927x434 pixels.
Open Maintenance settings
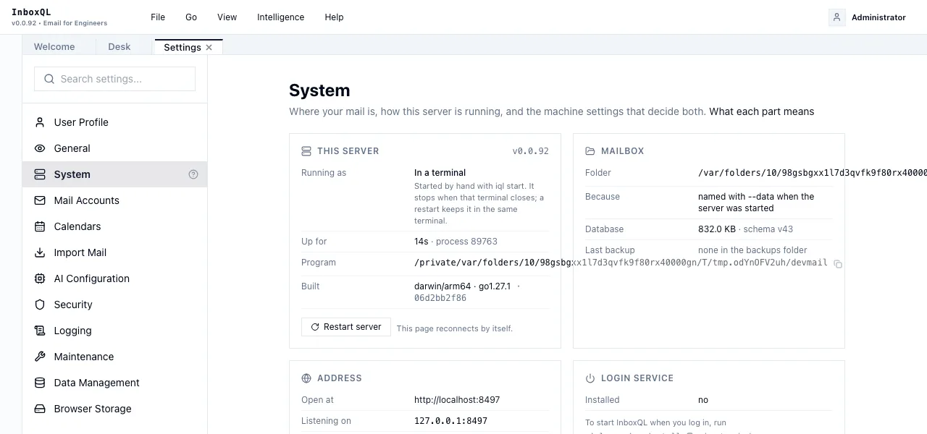pos(114,357)
